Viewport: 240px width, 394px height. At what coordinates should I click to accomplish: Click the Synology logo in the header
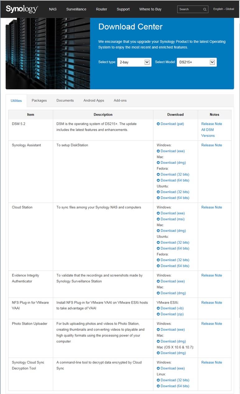[x=21, y=9]
